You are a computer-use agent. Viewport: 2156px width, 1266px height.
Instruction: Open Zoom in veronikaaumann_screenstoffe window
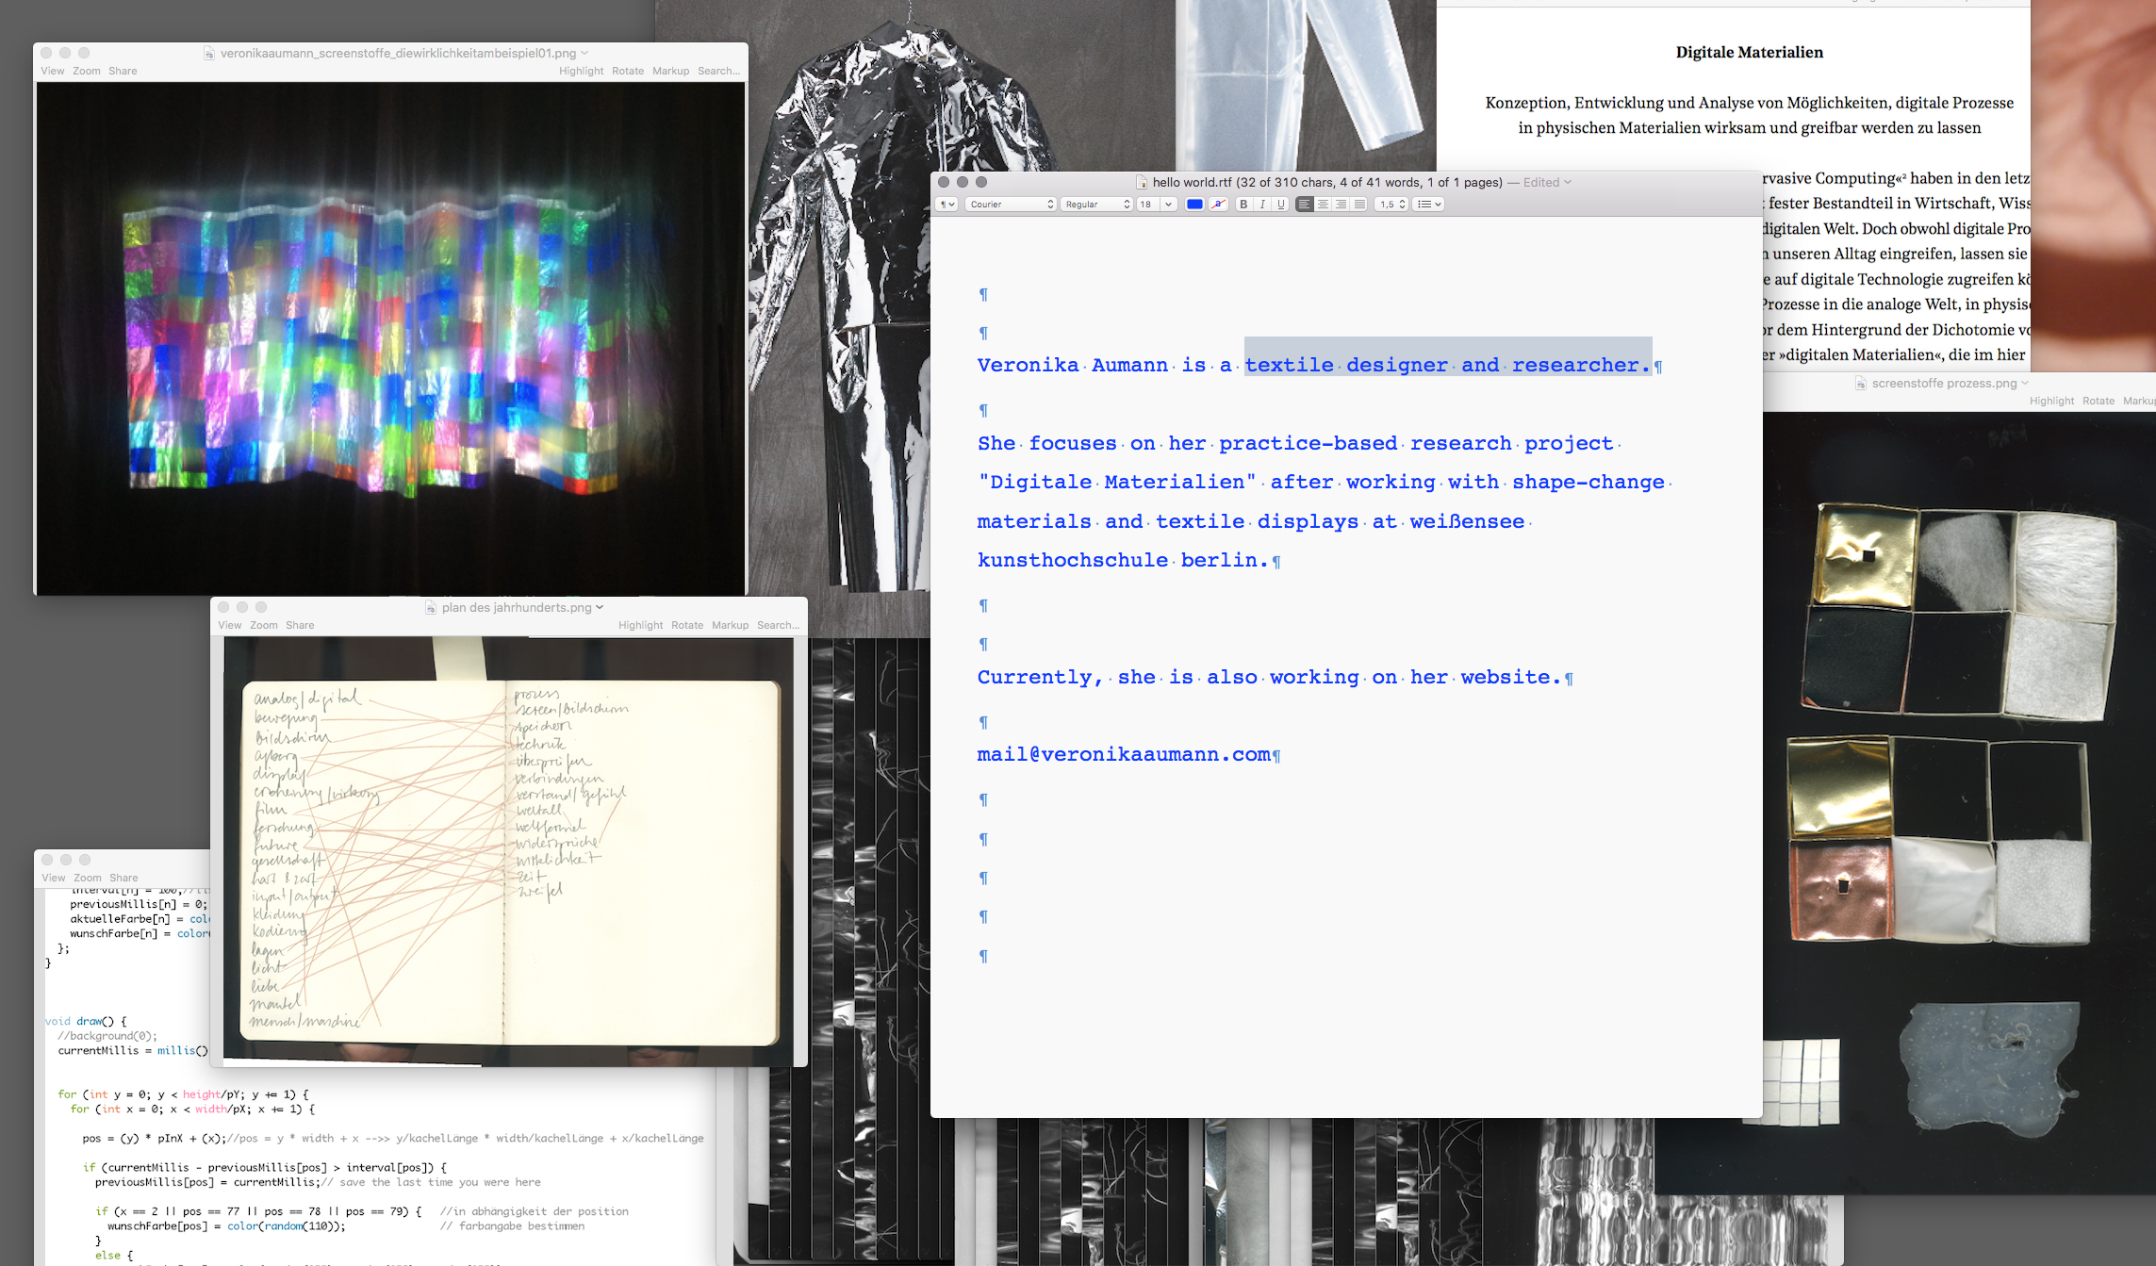87,71
